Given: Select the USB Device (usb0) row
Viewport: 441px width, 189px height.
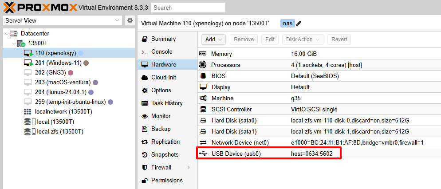Looking at the screenshot, I should pyautogui.click(x=319, y=154).
